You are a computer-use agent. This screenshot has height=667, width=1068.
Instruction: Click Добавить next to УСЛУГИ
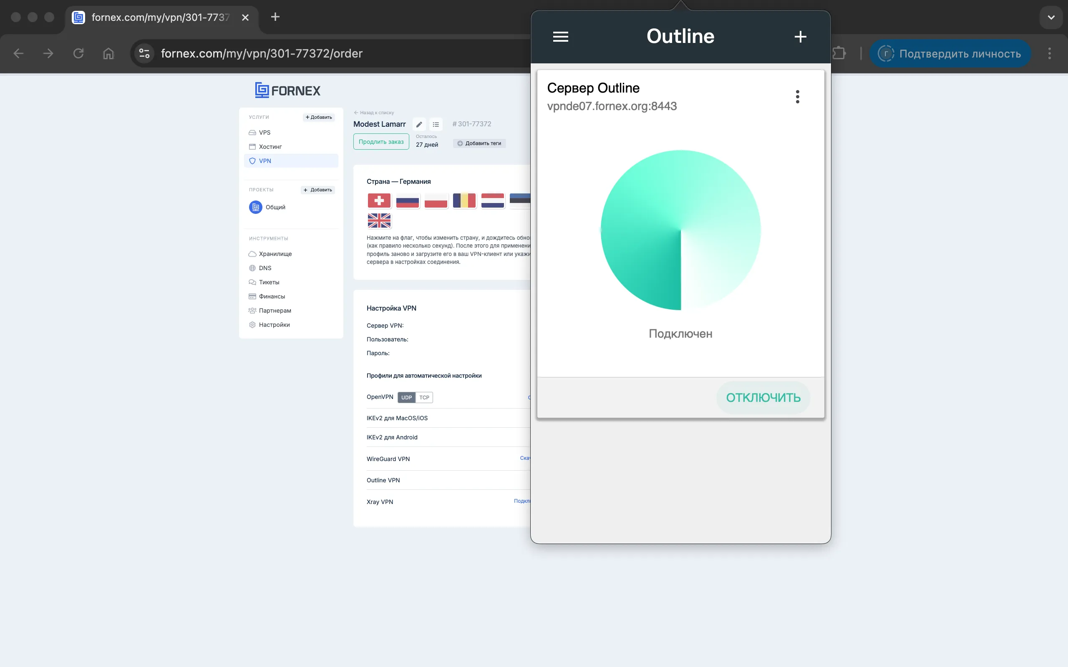(319, 117)
